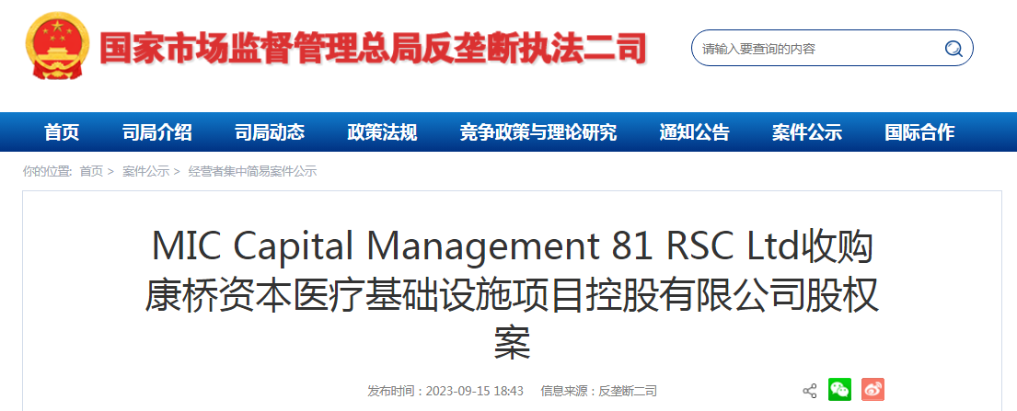Open the share icon

tap(809, 390)
